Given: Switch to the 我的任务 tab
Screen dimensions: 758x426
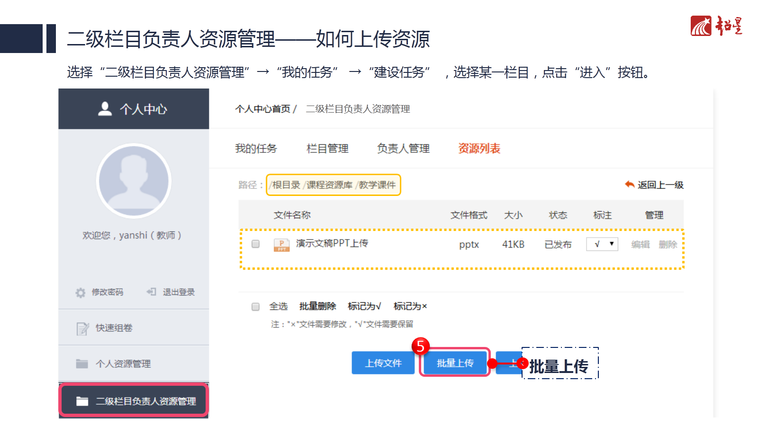Looking at the screenshot, I should pos(256,149).
